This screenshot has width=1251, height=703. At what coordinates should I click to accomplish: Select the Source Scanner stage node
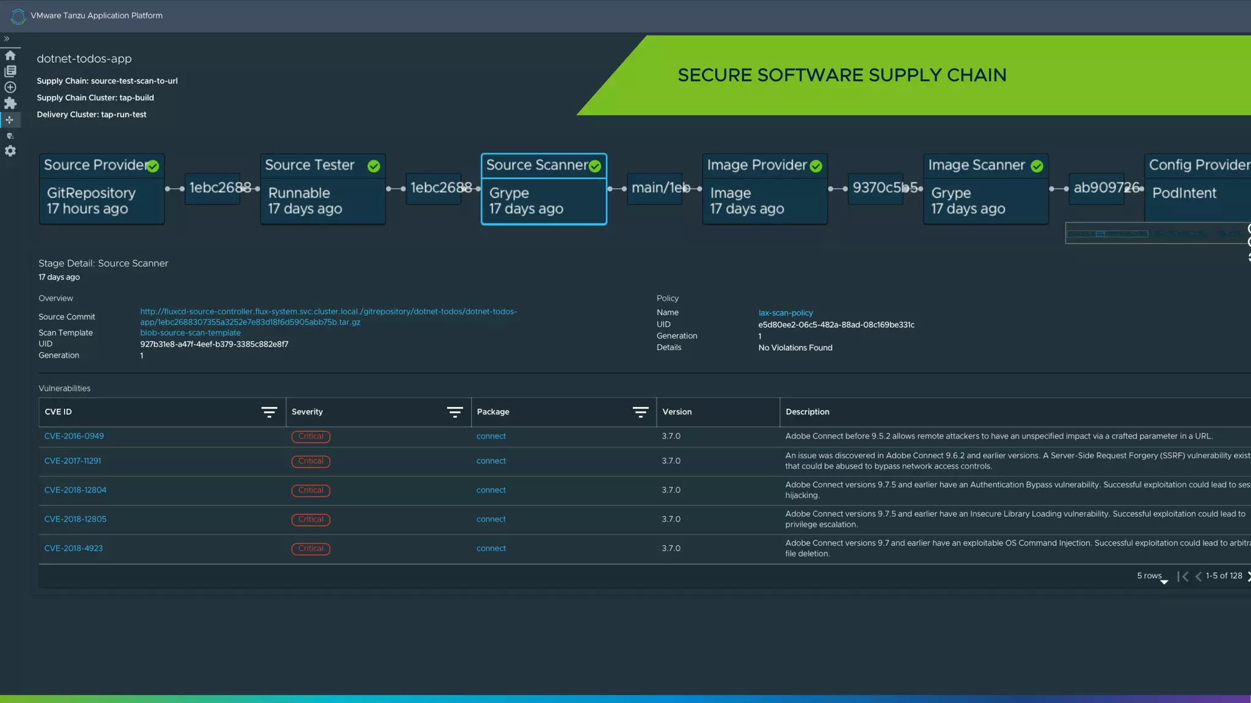pos(544,189)
